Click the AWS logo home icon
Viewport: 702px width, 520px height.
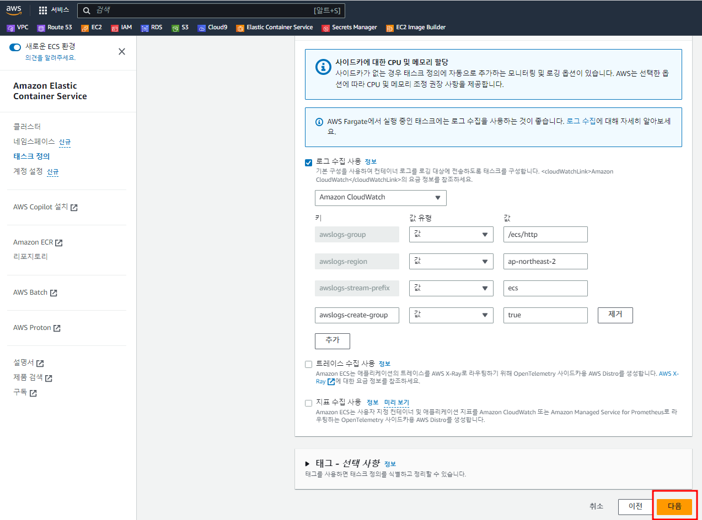click(x=14, y=9)
